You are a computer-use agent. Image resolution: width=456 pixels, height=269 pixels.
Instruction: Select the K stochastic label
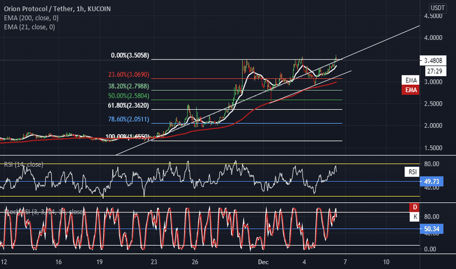pos(414,217)
